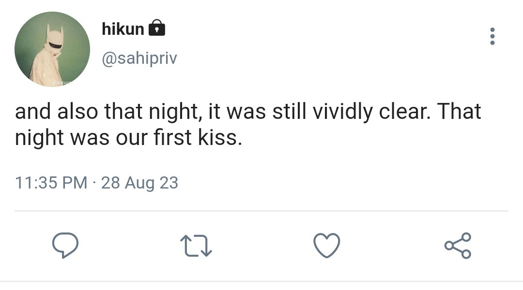This screenshot has width=523, height=290.
Task: Retweet this post using the arrows icon
Action: [x=196, y=246]
